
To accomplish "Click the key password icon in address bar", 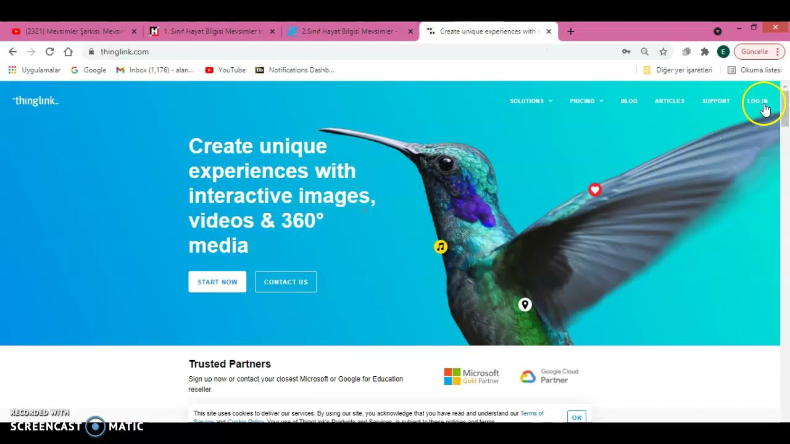I will pyautogui.click(x=626, y=52).
